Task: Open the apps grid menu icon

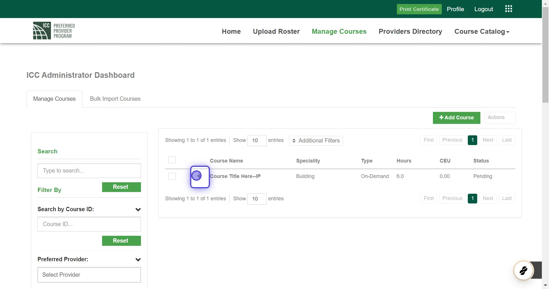Action: click(x=508, y=9)
